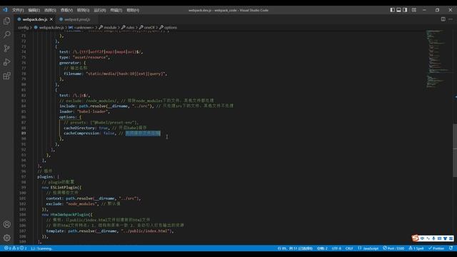Click the Sogou input method S logo
Image resolution: width=457 pixels, height=257 pixels.
click(x=416, y=238)
